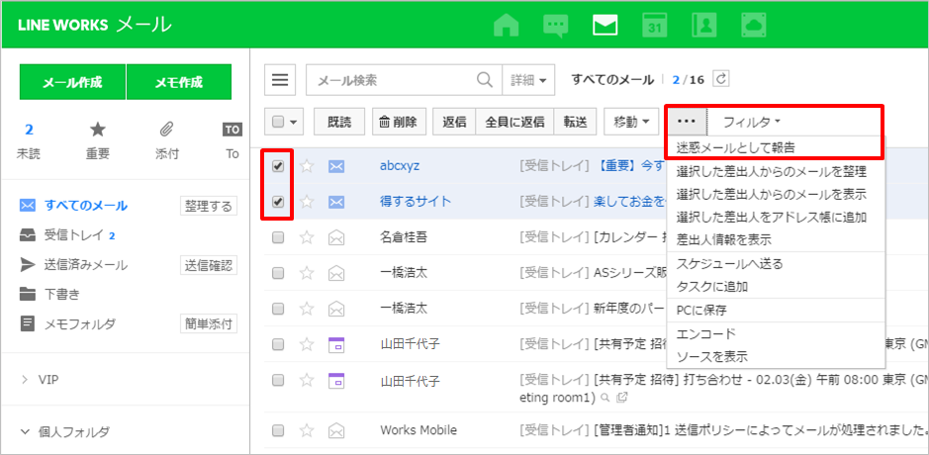This screenshot has width=929, height=455.
Task: Toggle the hamburger list menu icon
Action: coord(282,80)
